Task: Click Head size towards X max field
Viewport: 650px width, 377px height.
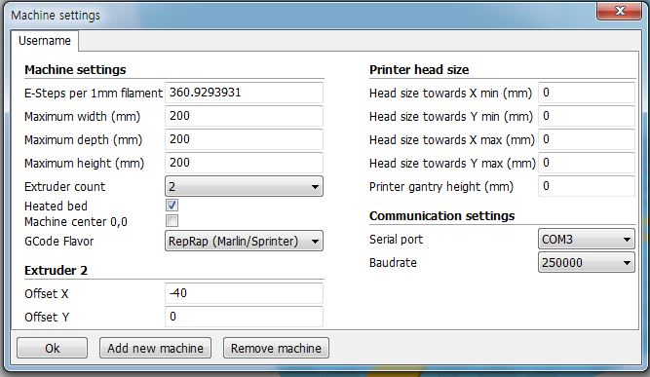Action: point(586,139)
